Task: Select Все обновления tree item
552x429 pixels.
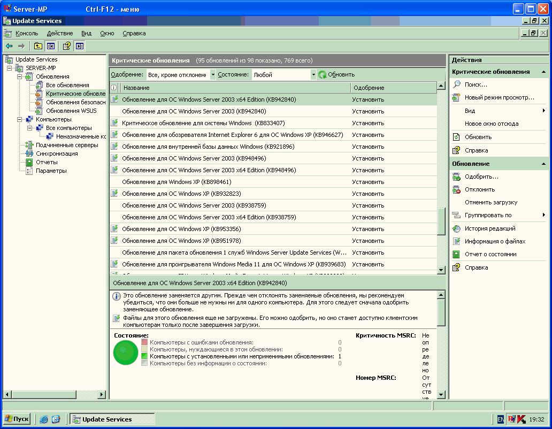Action: (67, 85)
